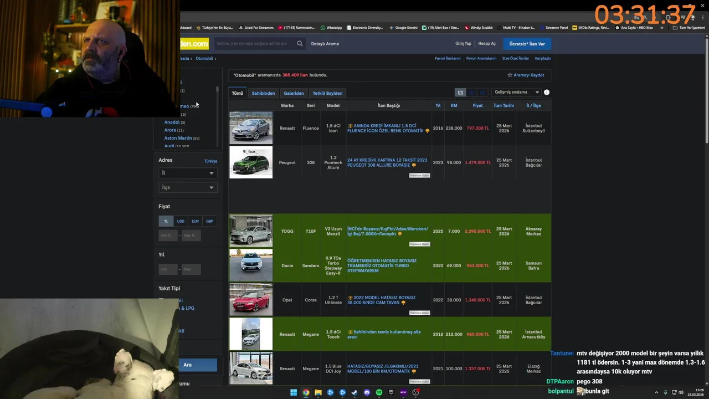
Task: Click Otomobil in the breadcrumb
Action: (204, 58)
